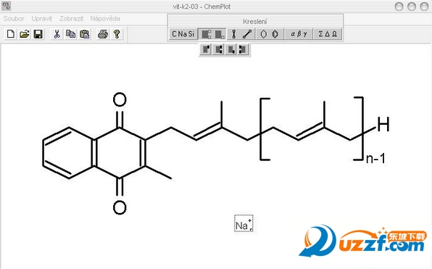The width and height of the screenshot is (432, 269).
Task: Choose lower-right index position in sub-palette
Action: click(x=230, y=49)
